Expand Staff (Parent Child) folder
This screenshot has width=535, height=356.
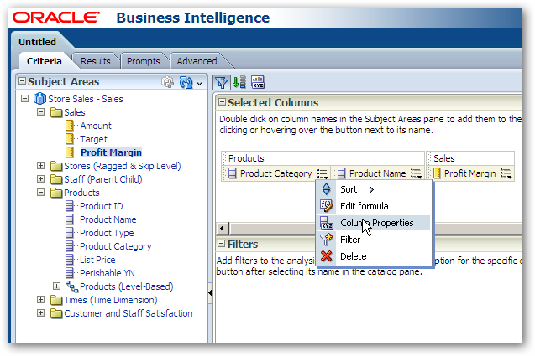click(x=40, y=179)
